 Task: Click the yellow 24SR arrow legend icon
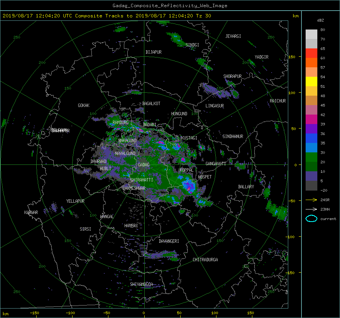coord(311,200)
